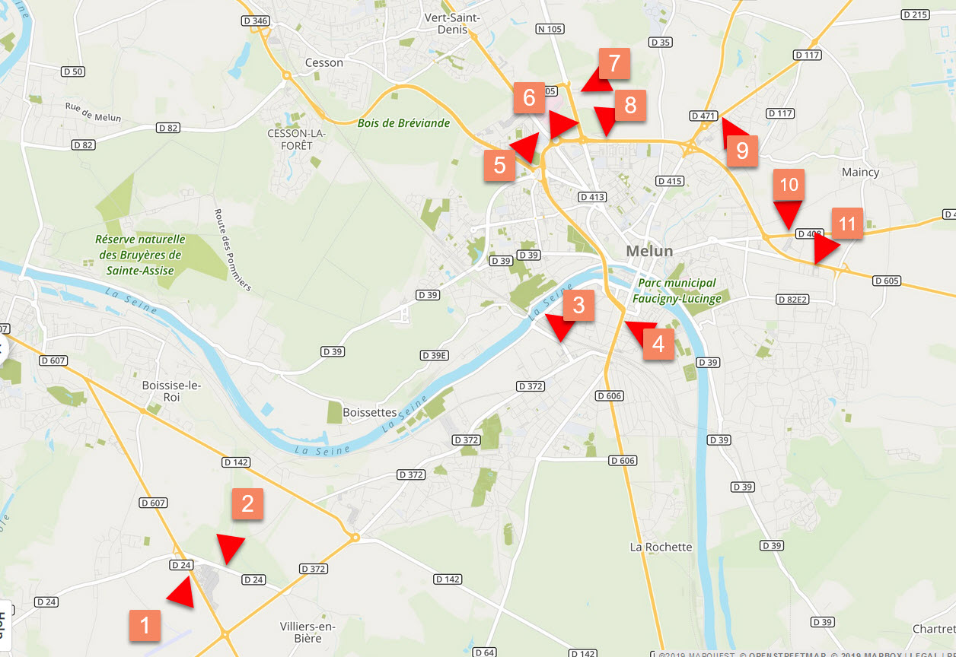
Task: Click the D 605 road shield label
Action: pyautogui.click(x=887, y=281)
